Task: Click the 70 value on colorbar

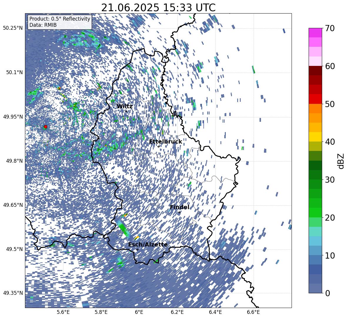Action: [x=330, y=28]
